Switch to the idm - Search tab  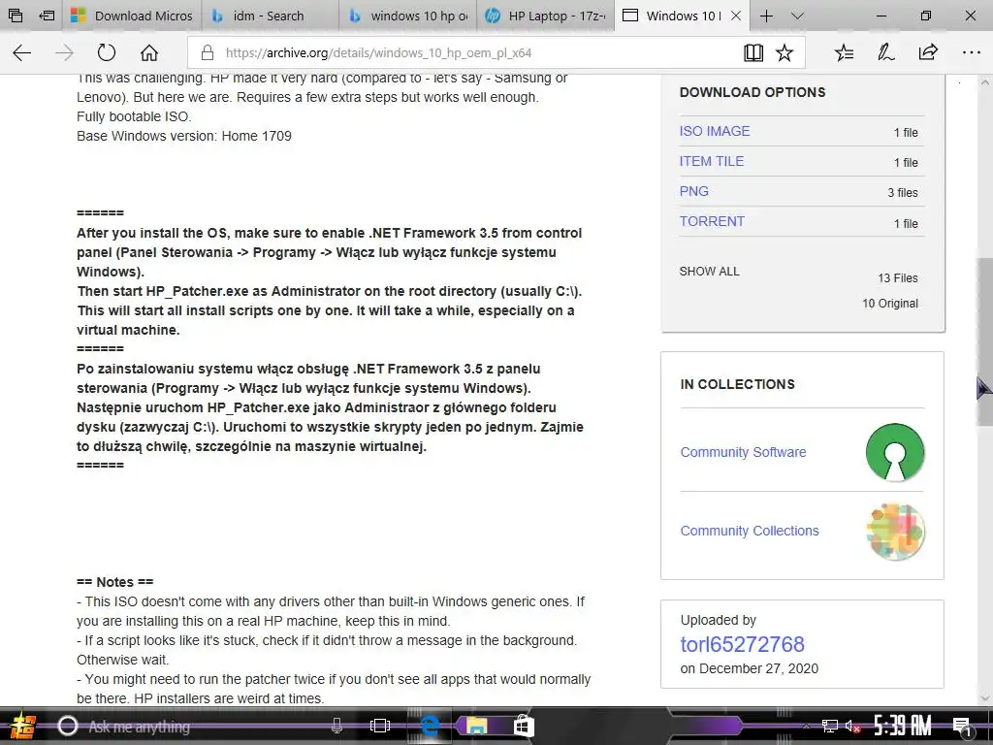270,16
